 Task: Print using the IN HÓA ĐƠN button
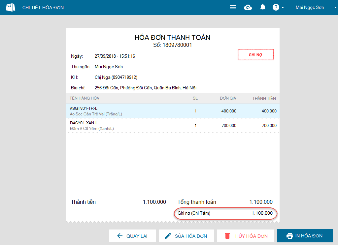[305, 236]
